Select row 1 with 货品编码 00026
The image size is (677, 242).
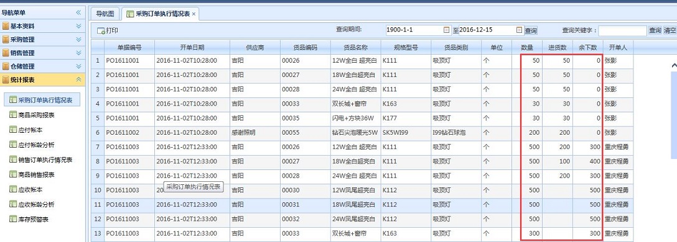point(362,61)
